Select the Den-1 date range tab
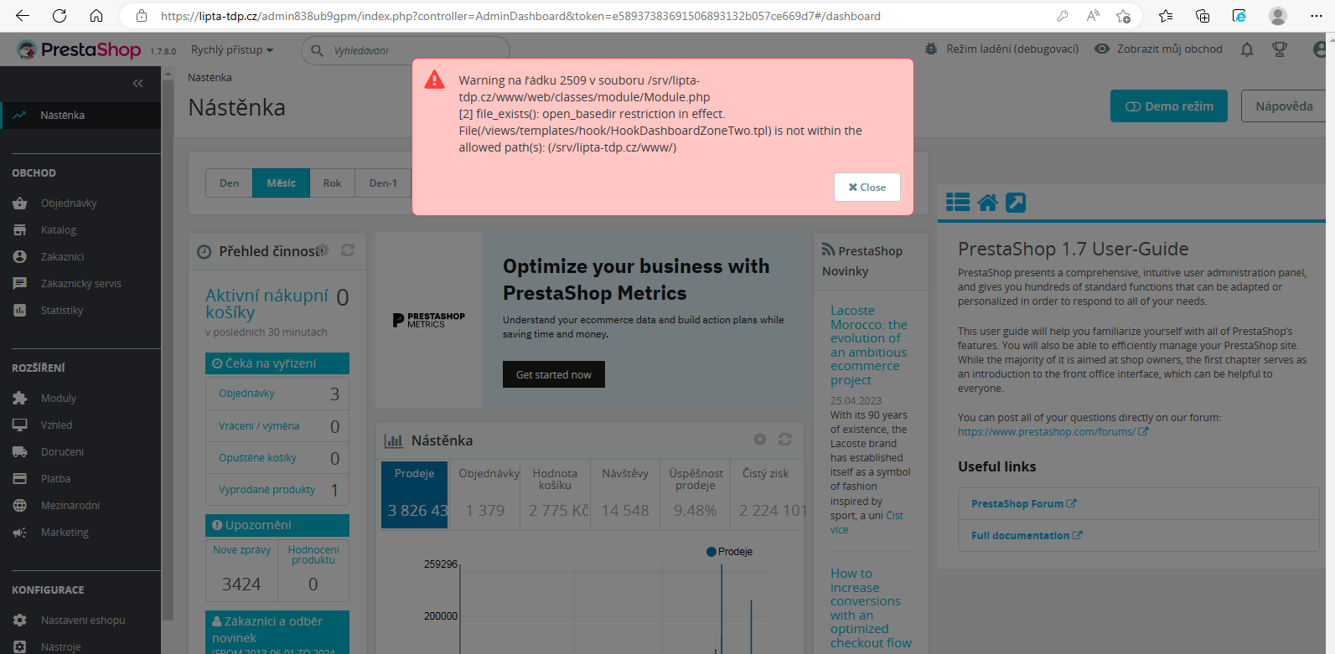Viewport: 1335px width, 654px height. tap(383, 183)
